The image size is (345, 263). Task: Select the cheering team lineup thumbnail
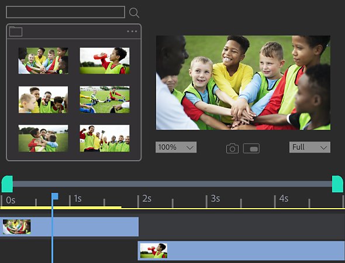coord(105,139)
